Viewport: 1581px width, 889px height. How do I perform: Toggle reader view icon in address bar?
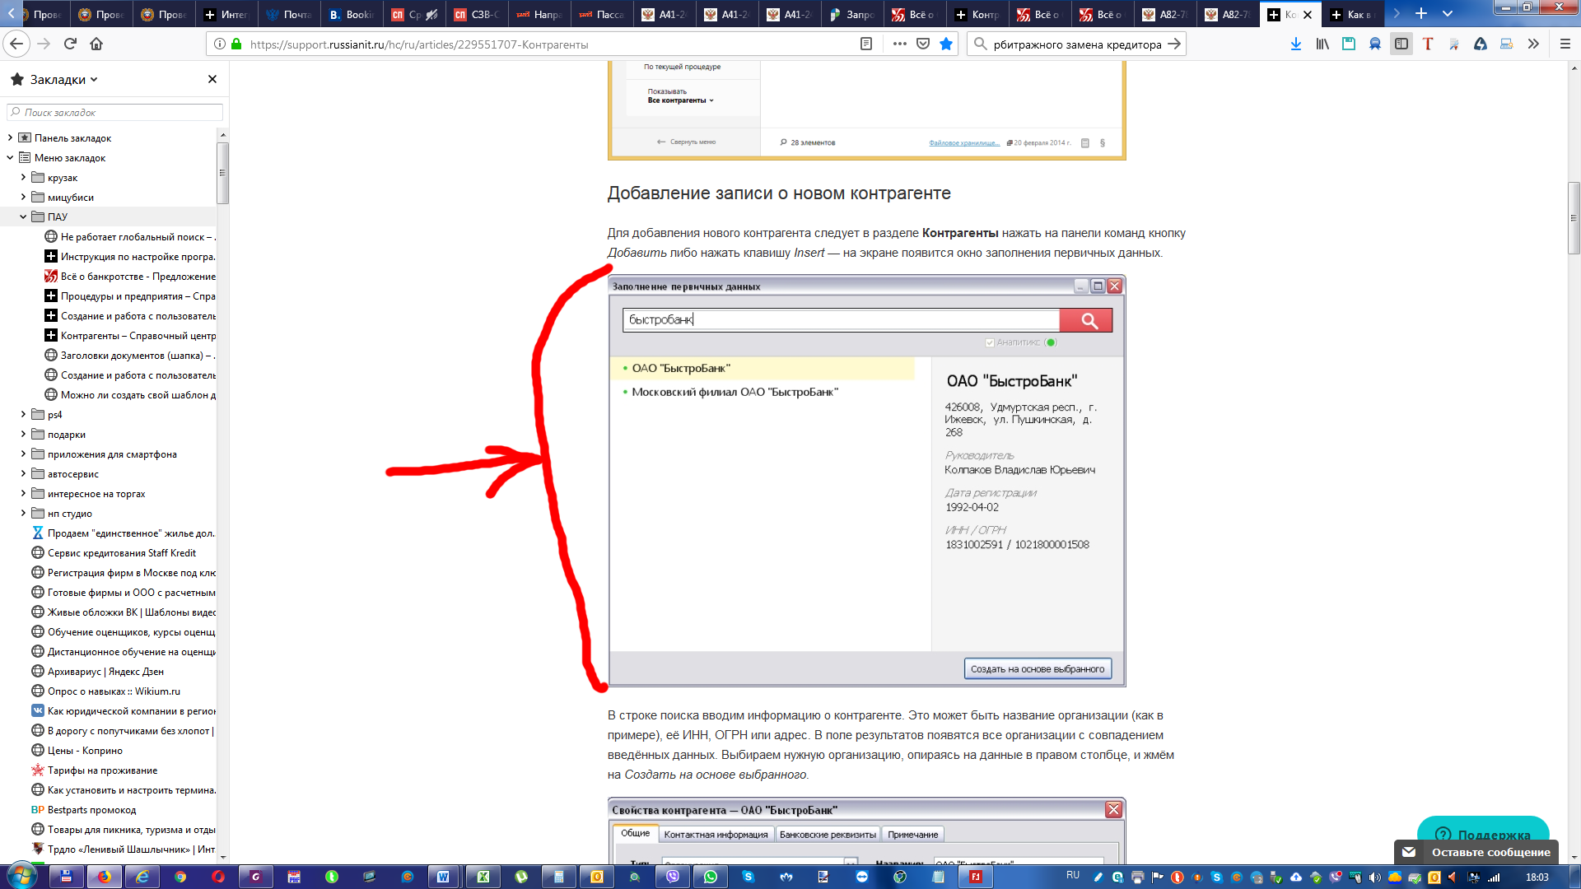865,44
